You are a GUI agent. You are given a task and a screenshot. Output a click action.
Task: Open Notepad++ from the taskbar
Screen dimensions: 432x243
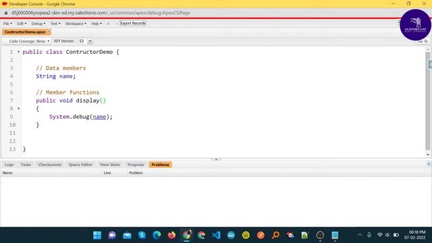pyautogui.click(x=305, y=235)
